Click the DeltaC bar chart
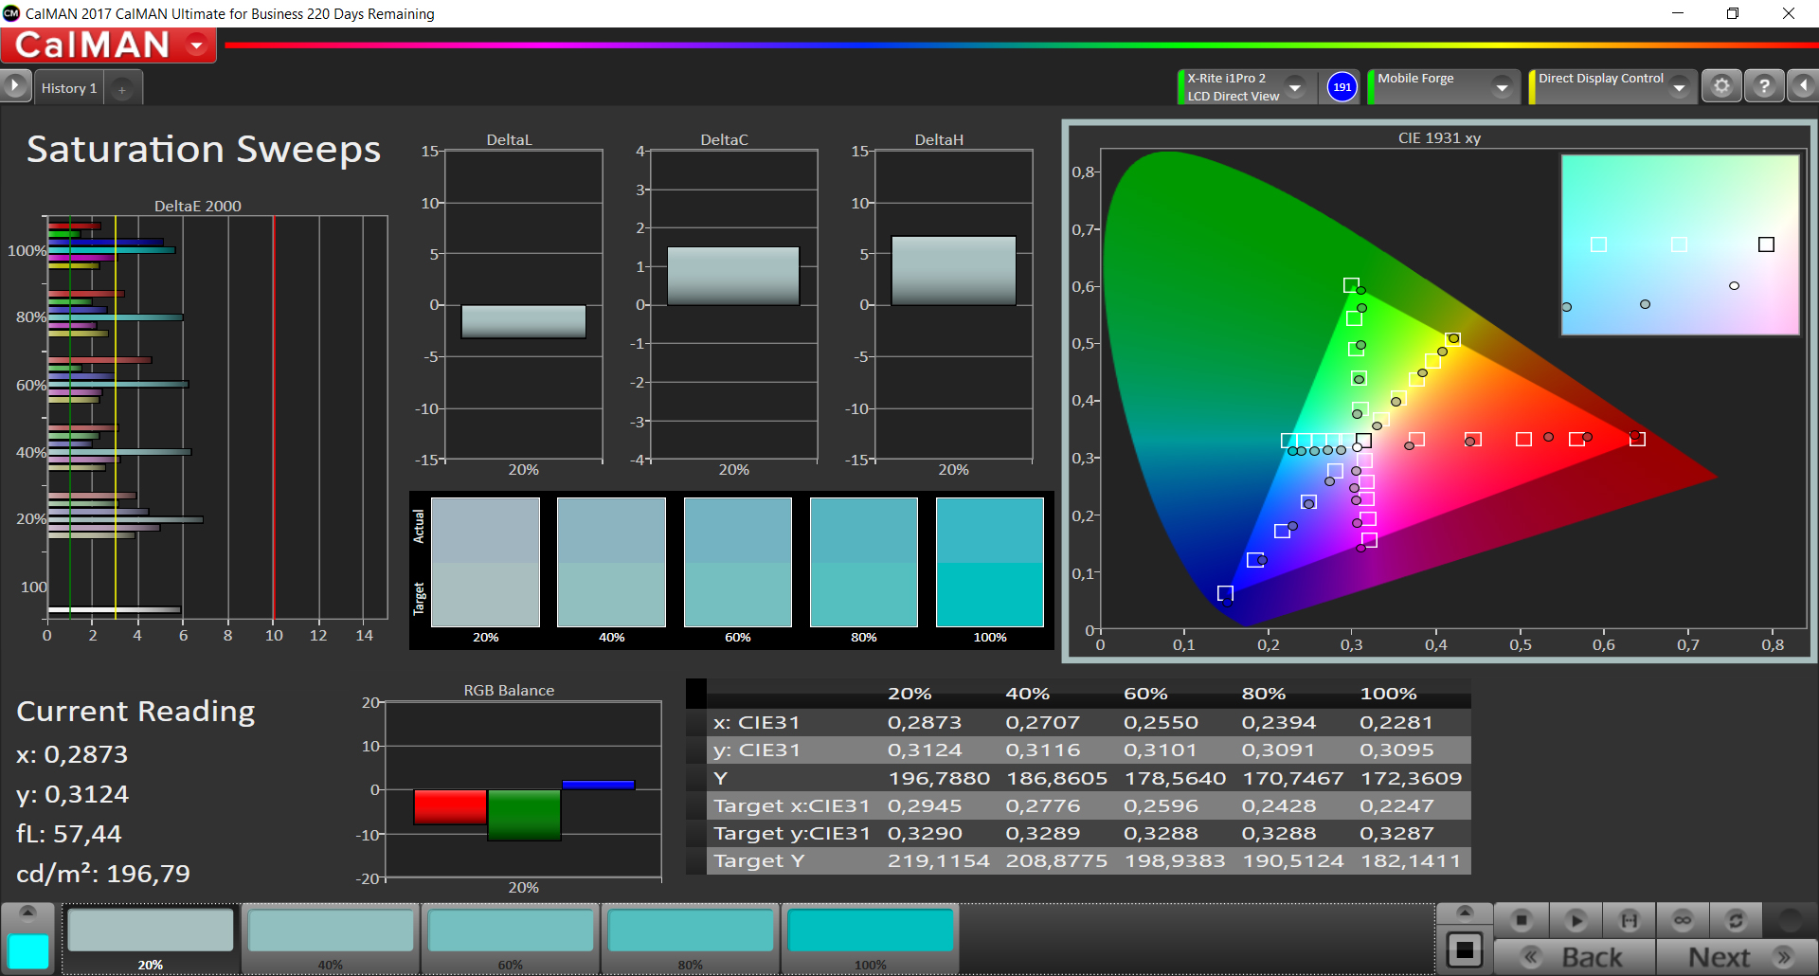Image resolution: width=1819 pixels, height=976 pixels. [x=733, y=276]
